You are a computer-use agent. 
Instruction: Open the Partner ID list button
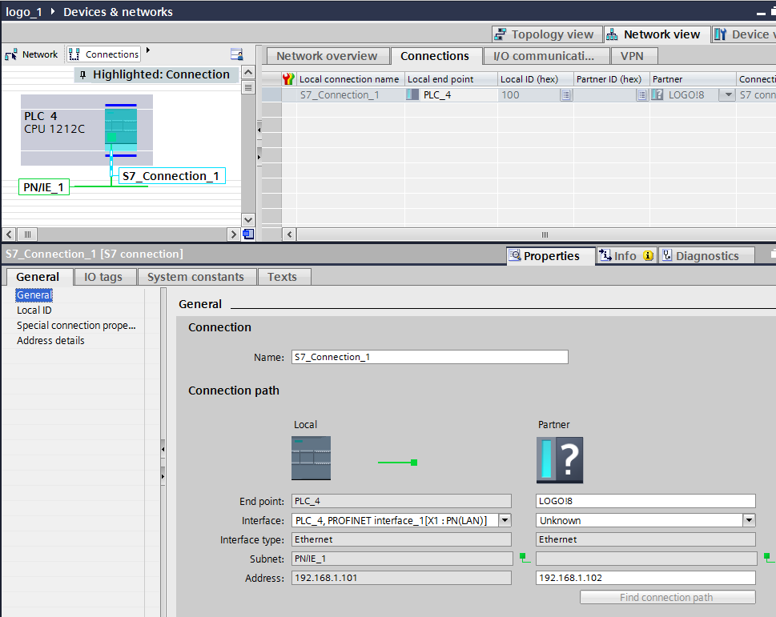pos(642,95)
